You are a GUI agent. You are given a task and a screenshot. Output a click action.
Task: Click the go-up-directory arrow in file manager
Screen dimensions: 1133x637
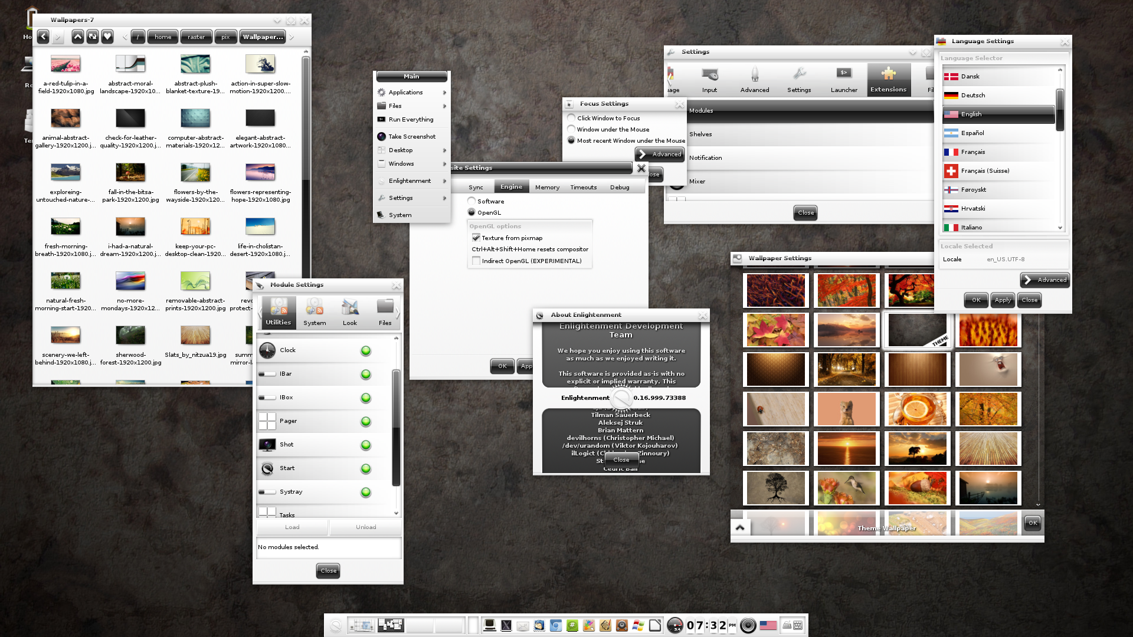point(78,37)
